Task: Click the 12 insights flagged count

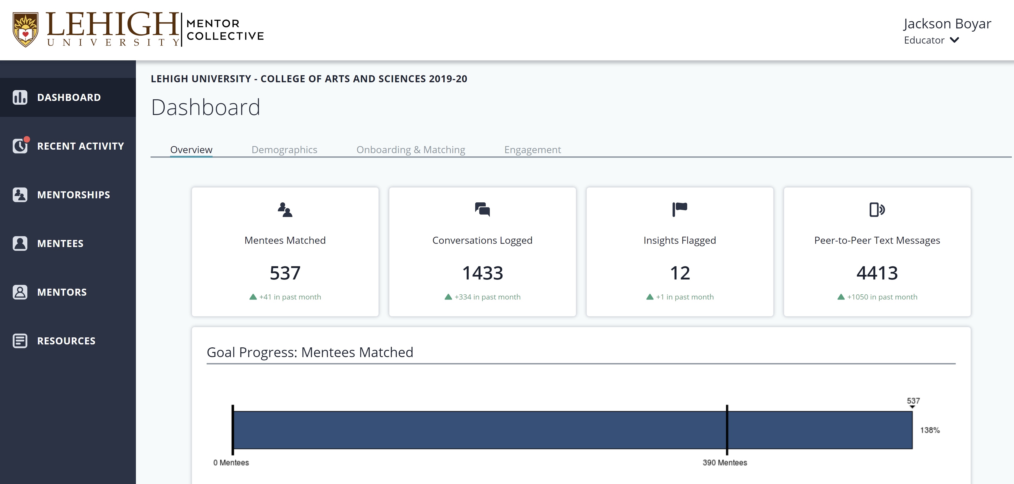Action: [x=680, y=273]
